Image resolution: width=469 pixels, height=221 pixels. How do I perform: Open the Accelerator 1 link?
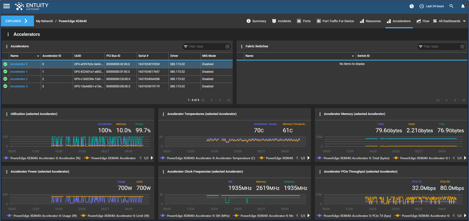click(19, 72)
